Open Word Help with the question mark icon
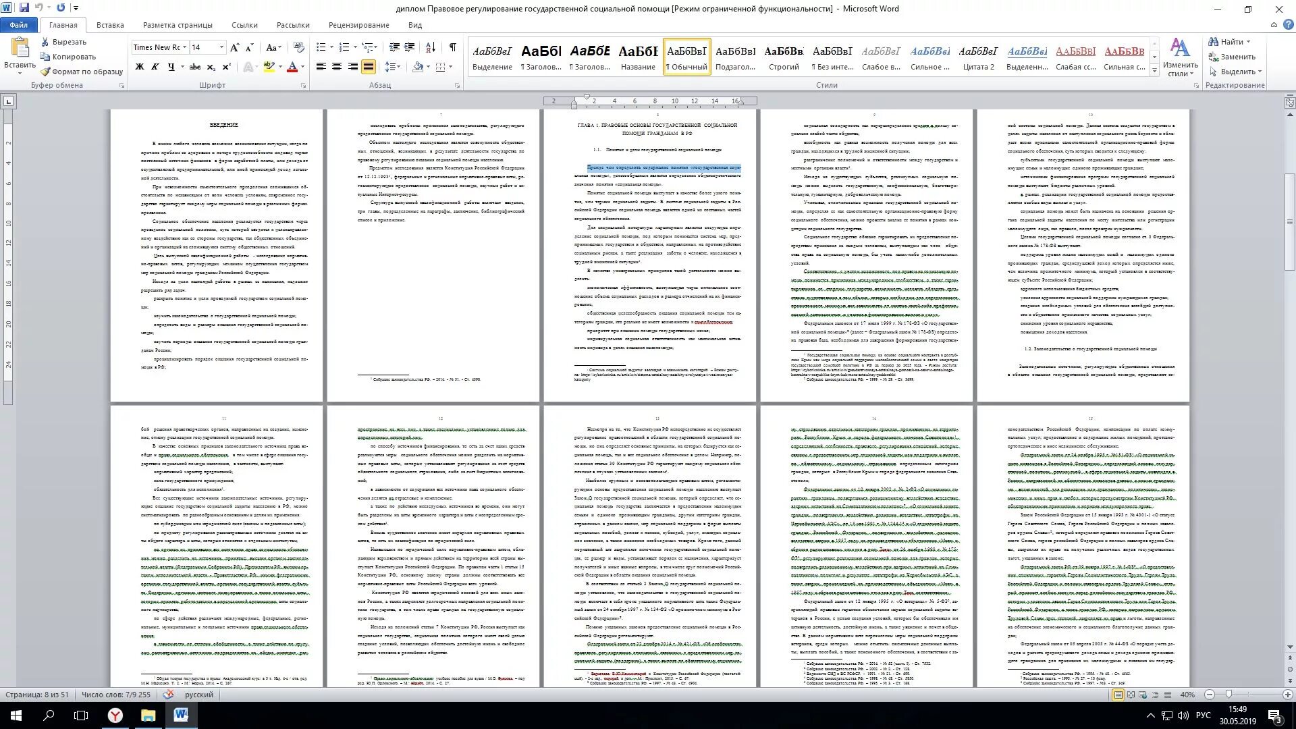The height and width of the screenshot is (729, 1296). point(1287,25)
